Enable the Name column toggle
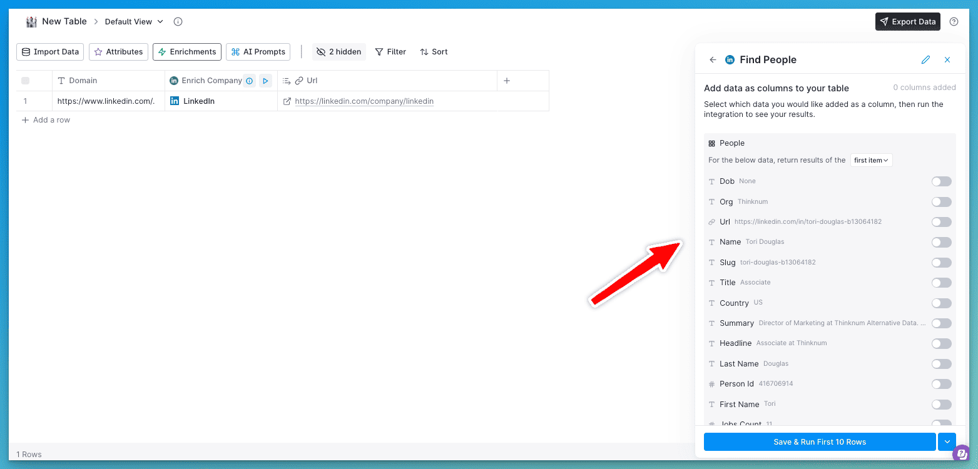 pyautogui.click(x=941, y=242)
